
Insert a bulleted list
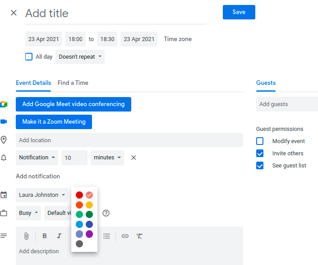(x=106, y=236)
